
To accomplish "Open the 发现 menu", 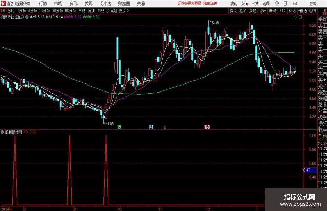I will click(89, 3).
